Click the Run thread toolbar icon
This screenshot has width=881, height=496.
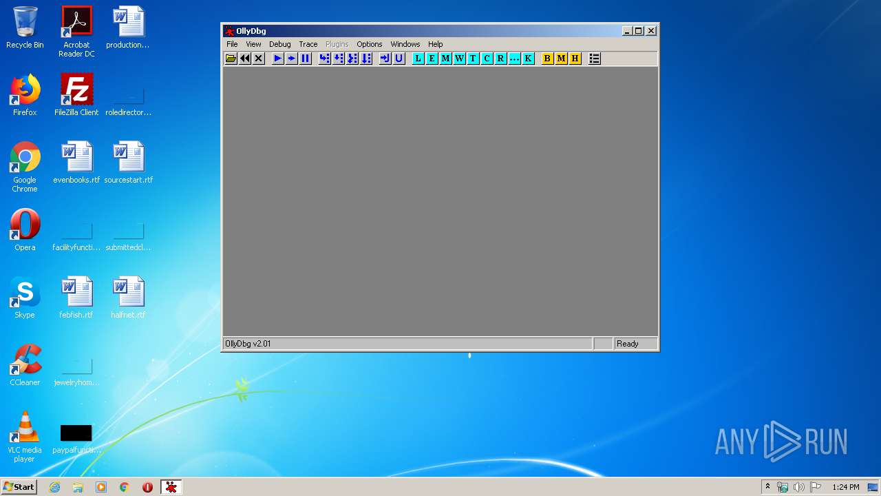[x=292, y=59]
